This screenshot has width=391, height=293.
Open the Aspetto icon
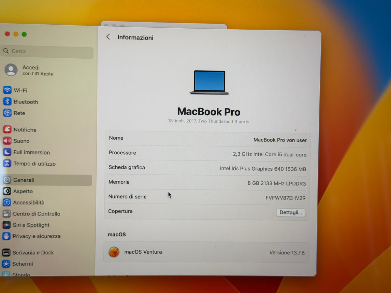[x=7, y=191]
